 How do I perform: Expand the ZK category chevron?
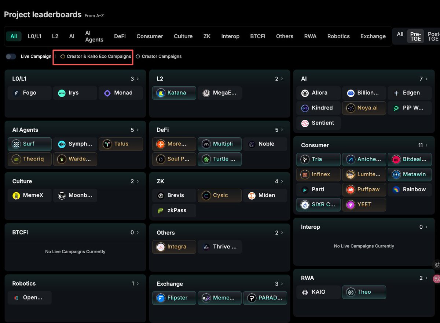[282, 181]
